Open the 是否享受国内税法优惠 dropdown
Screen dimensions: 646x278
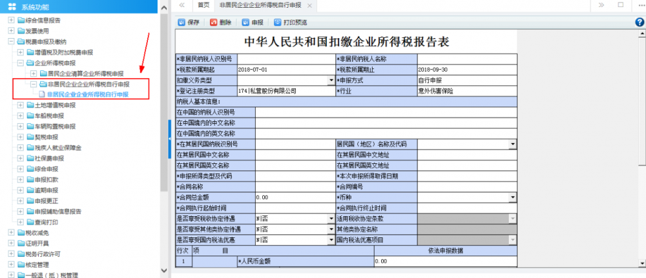331,240
